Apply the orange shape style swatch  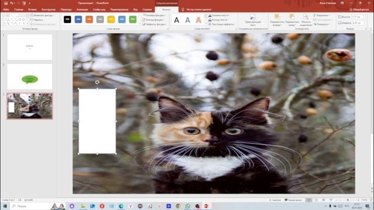89,19
